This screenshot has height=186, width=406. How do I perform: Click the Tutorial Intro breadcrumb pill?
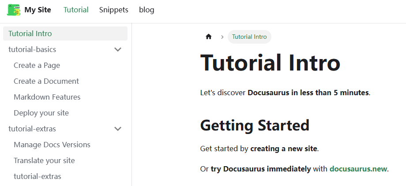pos(249,37)
